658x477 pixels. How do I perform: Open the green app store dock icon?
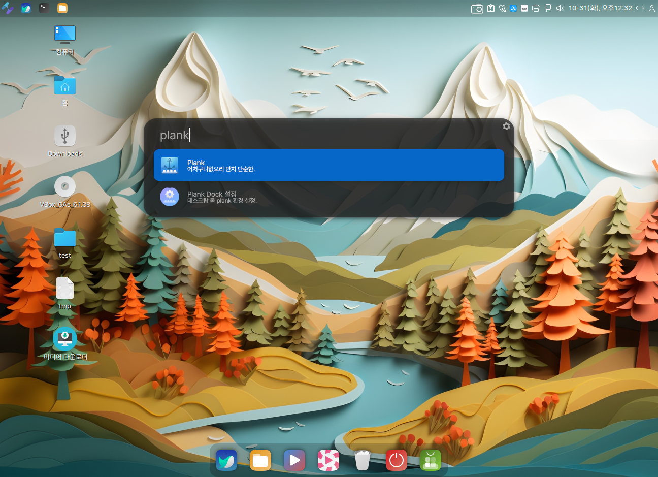[x=431, y=460]
